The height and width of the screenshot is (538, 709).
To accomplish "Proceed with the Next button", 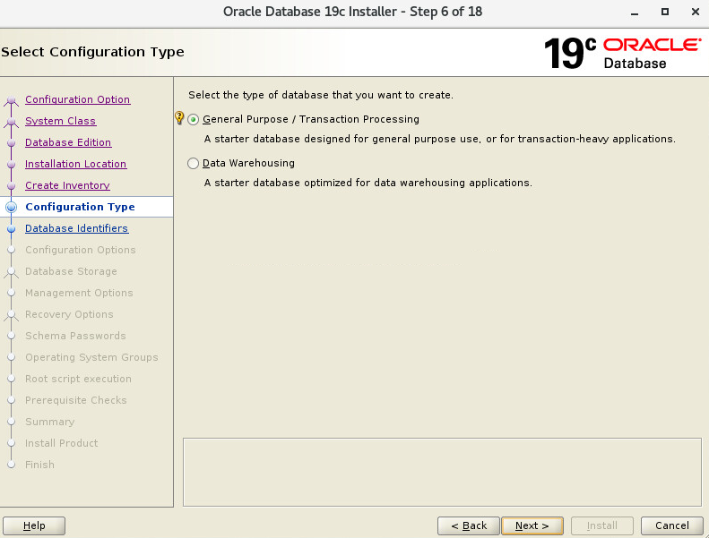I will [532, 525].
